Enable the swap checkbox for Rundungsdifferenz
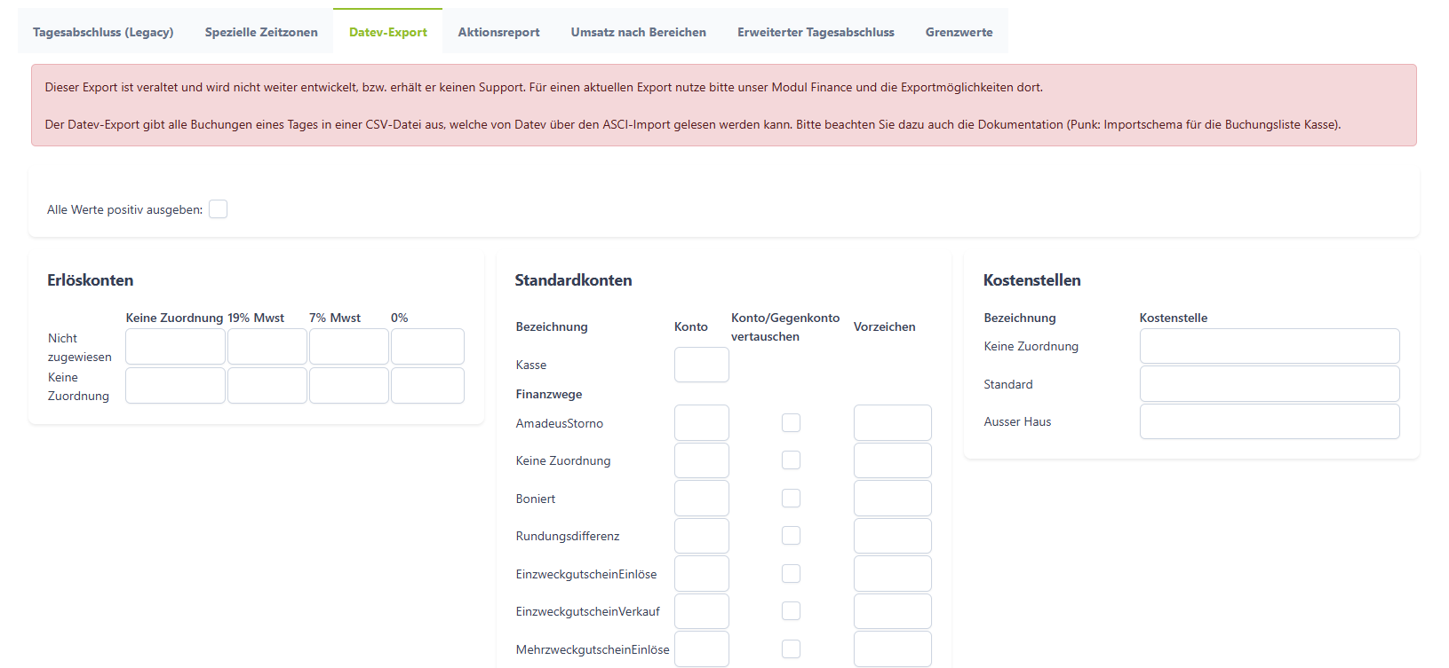This screenshot has width=1449, height=668. pos(791,536)
